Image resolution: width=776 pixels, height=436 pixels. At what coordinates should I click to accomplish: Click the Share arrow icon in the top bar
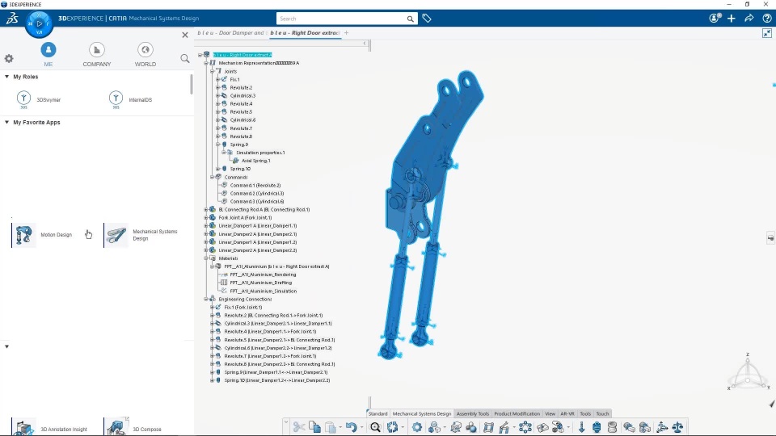749,19
